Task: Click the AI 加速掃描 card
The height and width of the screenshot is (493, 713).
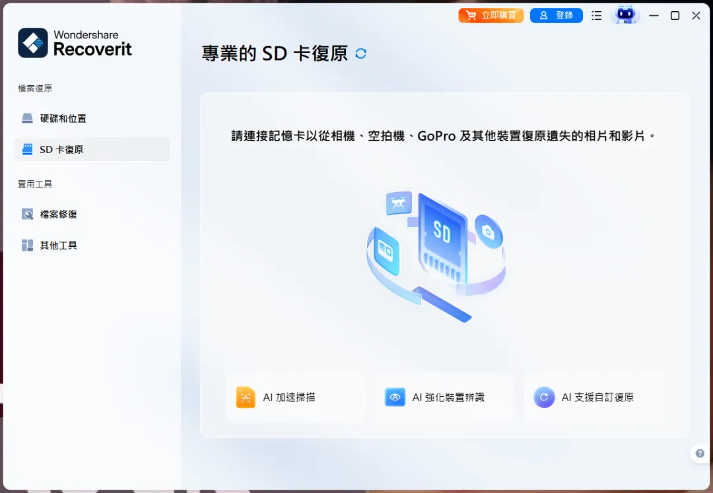Action: coord(296,397)
